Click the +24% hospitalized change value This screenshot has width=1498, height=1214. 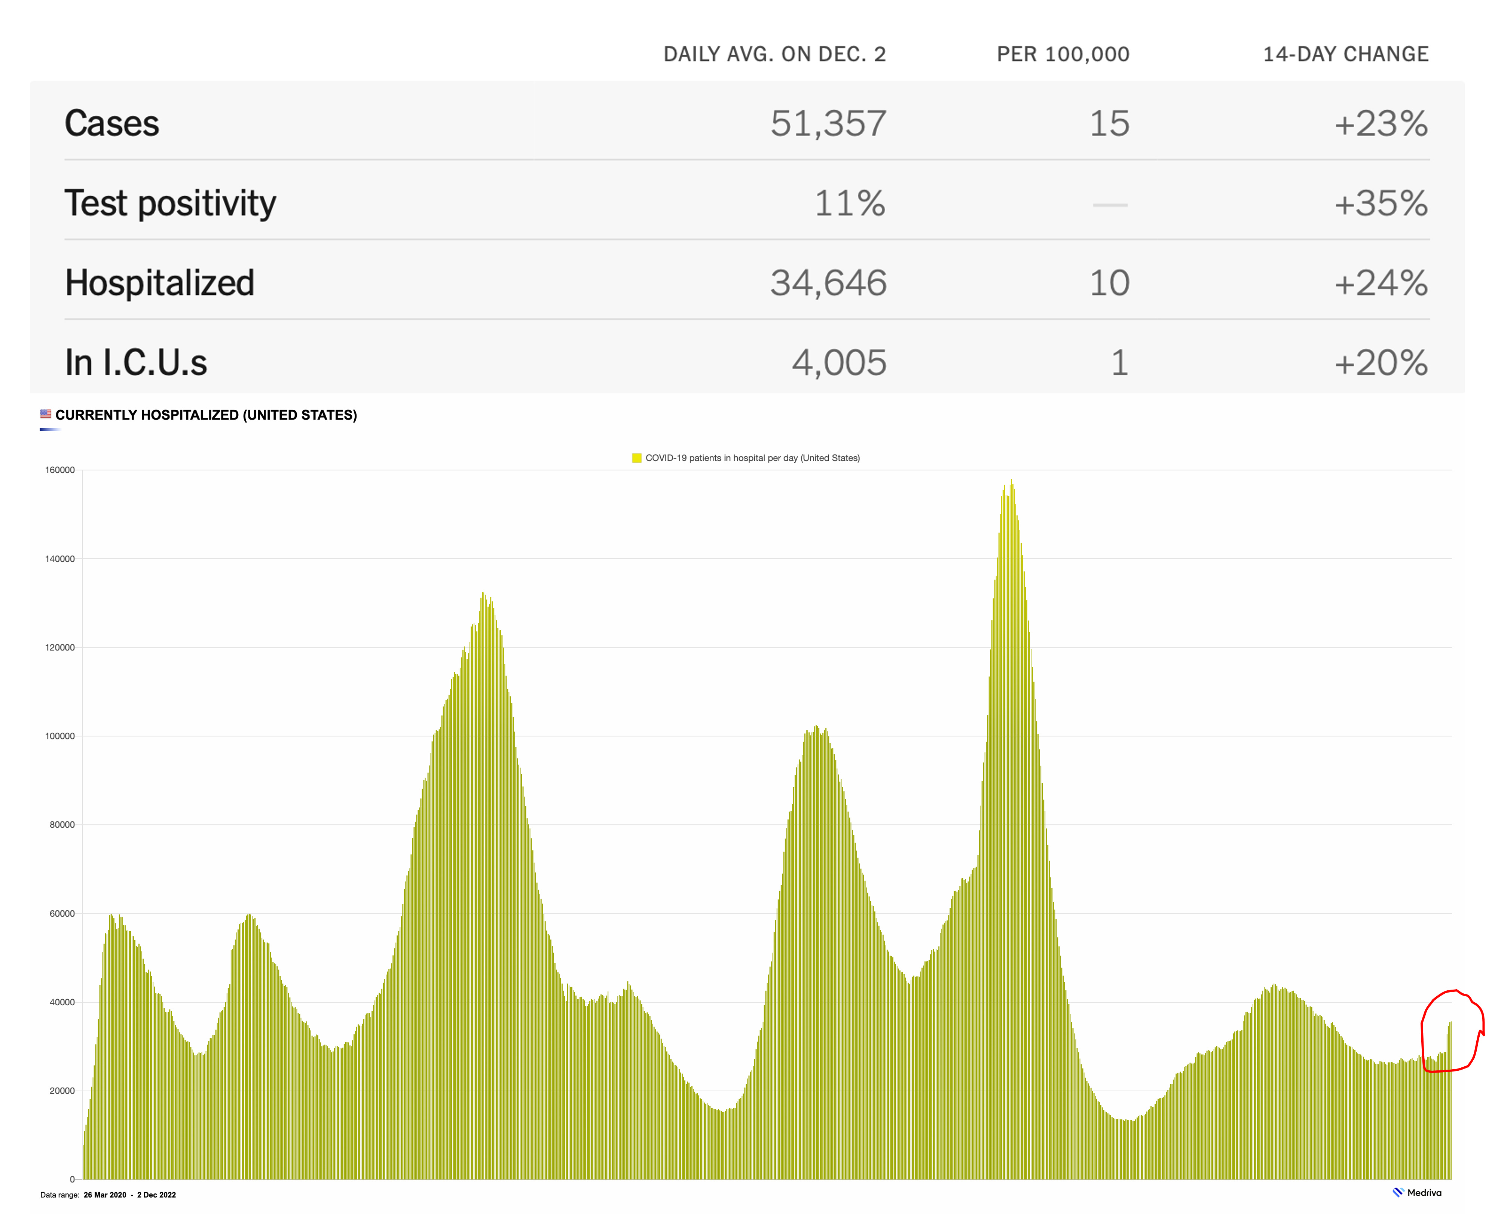[x=1381, y=282]
